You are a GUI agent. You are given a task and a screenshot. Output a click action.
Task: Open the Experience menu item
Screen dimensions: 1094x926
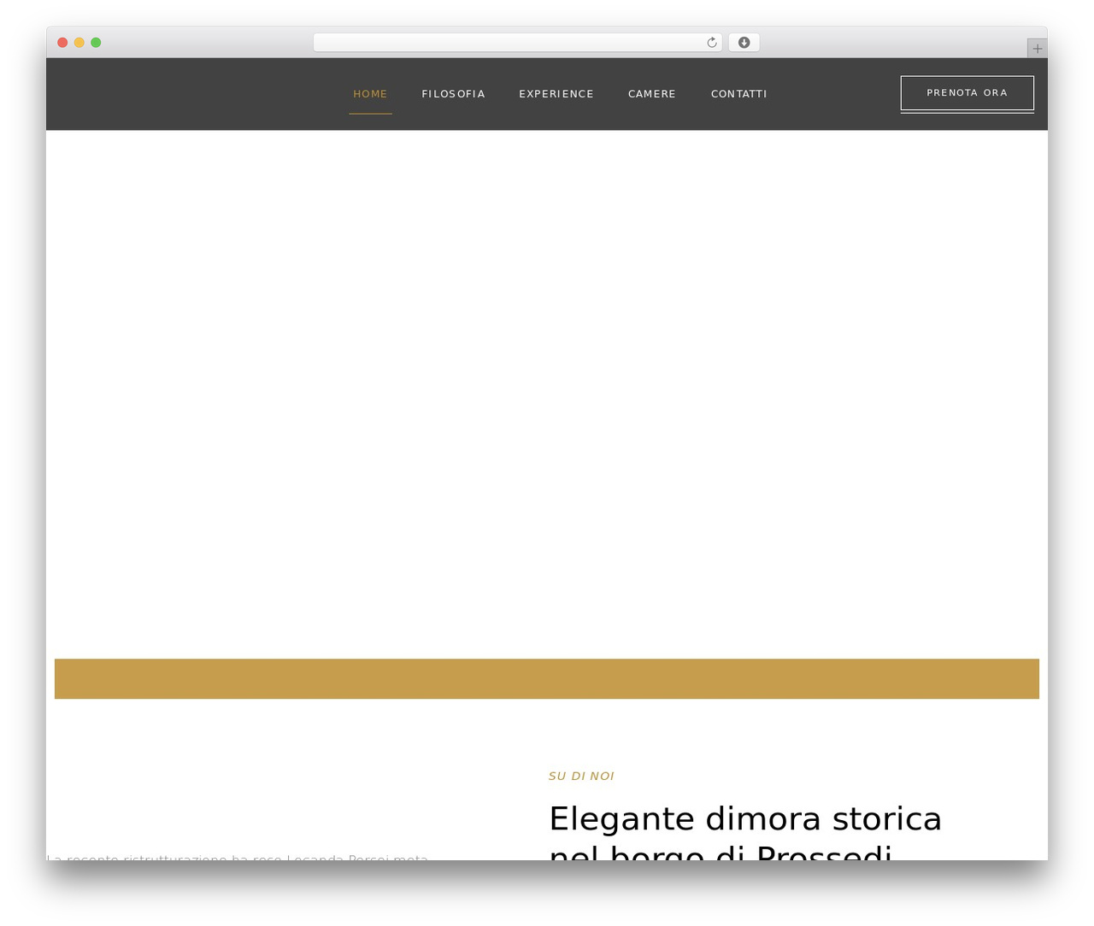556,94
